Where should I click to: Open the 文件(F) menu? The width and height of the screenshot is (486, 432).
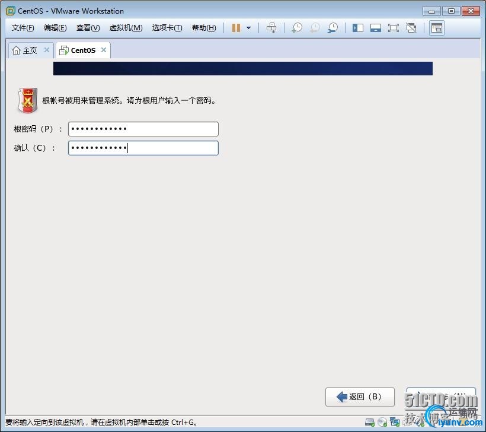coord(23,28)
